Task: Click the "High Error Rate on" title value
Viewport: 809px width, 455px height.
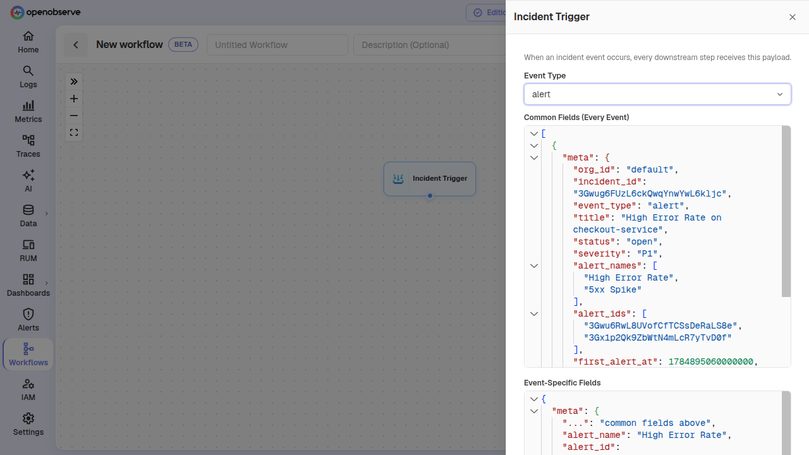Action: (x=671, y=218)
